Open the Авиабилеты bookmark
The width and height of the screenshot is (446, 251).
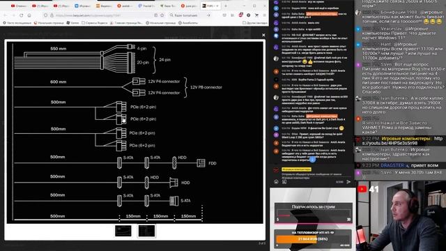(188, 23)
